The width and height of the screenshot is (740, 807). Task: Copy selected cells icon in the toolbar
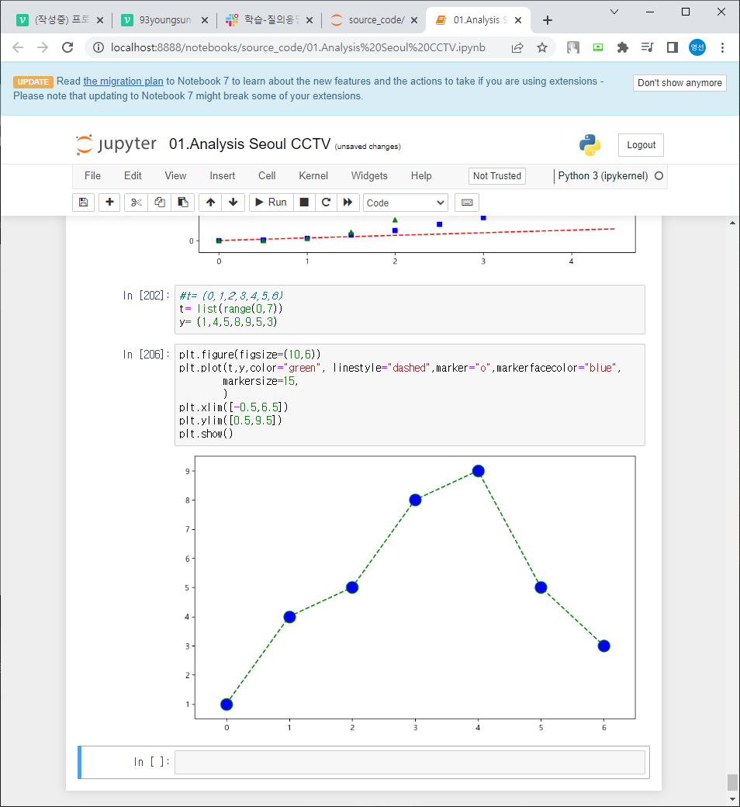pos(160,203)
